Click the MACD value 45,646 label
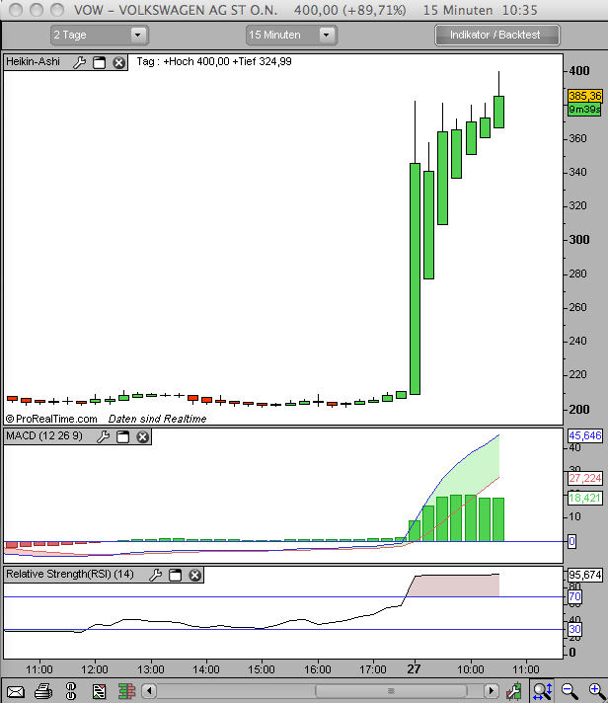Image resolution: width=608 pixels, height=703 pixels. click(585, 435)
